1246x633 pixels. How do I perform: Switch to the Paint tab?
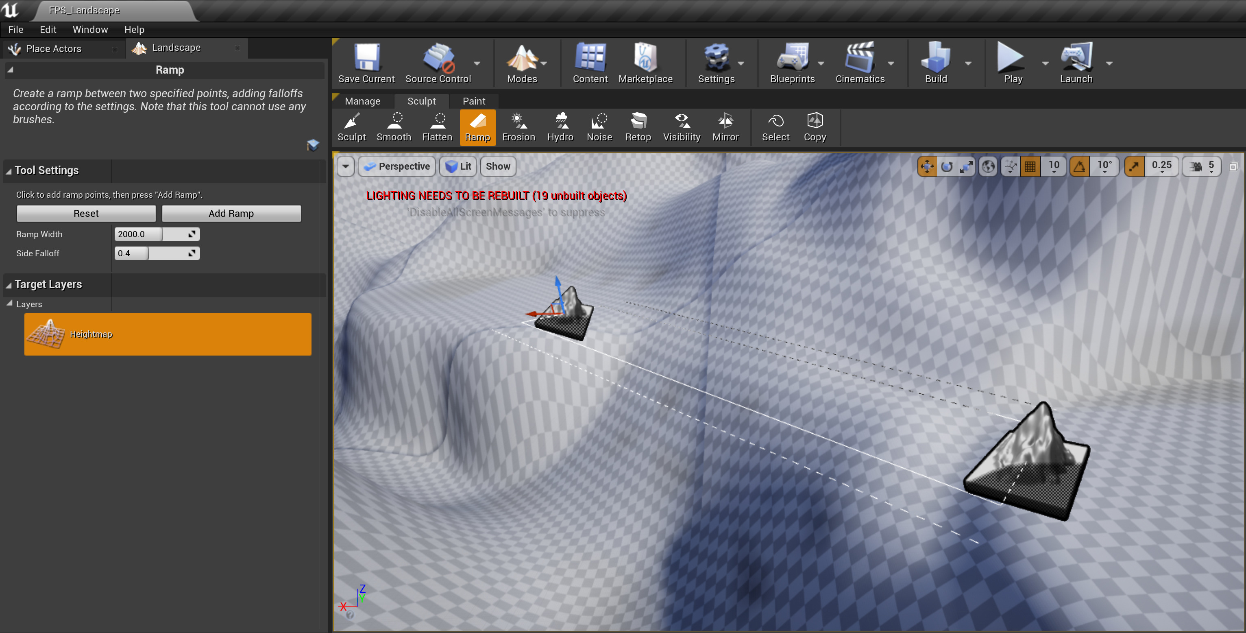click(x=473, y=101)
